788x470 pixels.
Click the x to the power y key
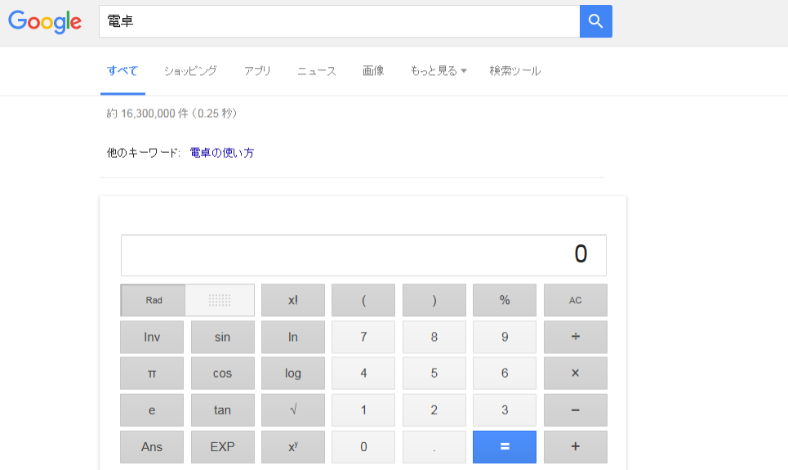(x=293, y=447)
